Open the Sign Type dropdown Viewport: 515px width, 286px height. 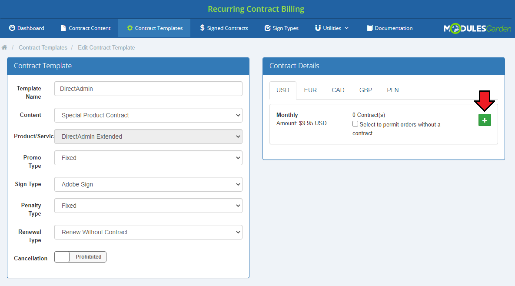pos(149,184)
